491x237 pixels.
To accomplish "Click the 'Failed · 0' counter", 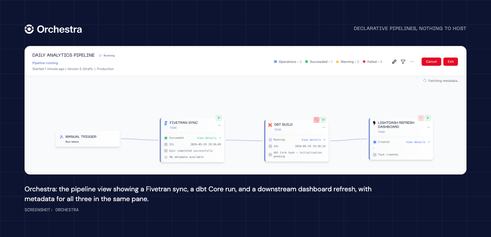I will point(372,62).
